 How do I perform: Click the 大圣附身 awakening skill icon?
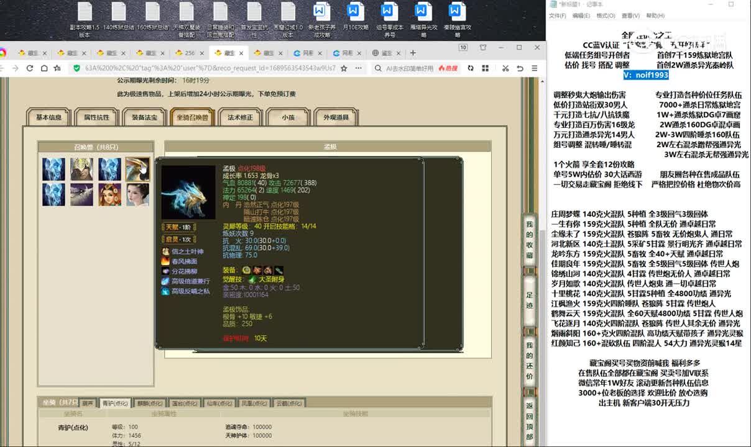252,280
